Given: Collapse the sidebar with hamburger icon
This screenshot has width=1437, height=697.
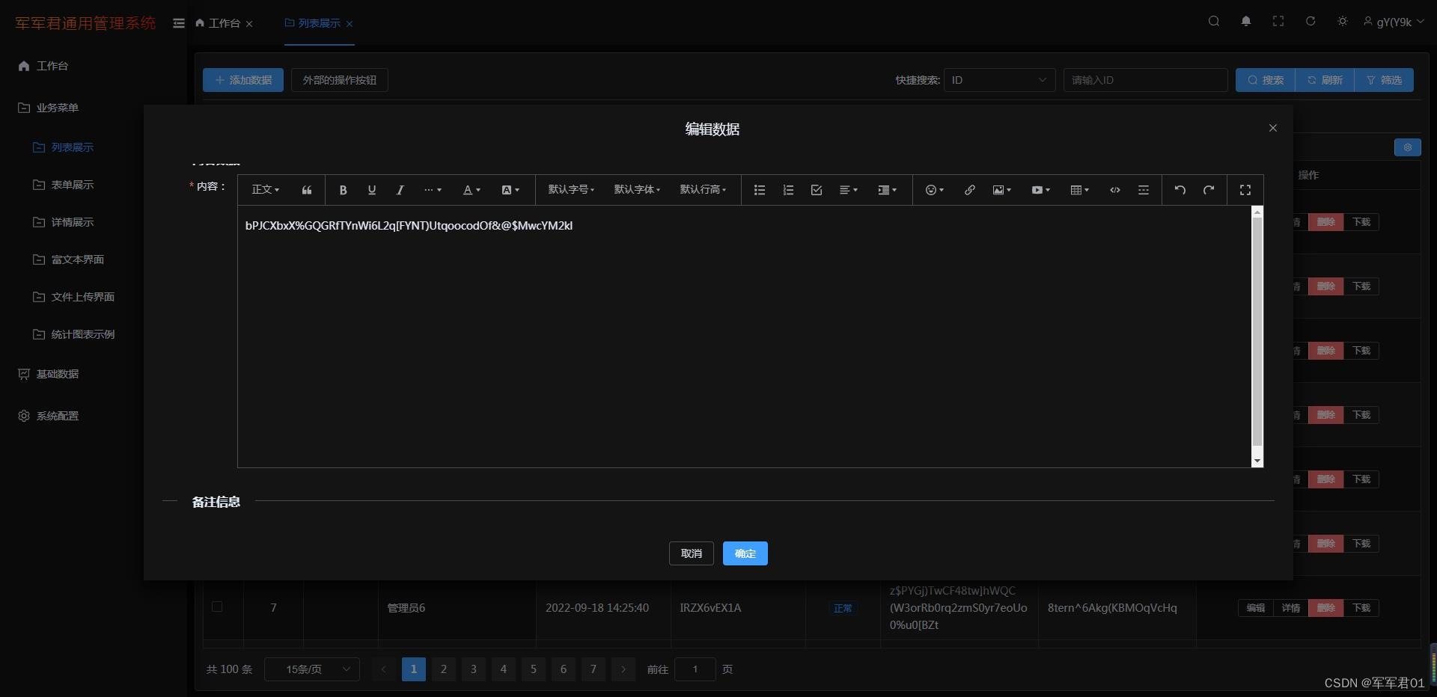Looking at the screenshot, I should [x=178, y=23].
